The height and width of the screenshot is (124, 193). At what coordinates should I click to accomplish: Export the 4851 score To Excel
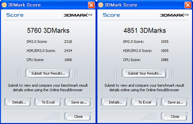(x=145, y=102)
